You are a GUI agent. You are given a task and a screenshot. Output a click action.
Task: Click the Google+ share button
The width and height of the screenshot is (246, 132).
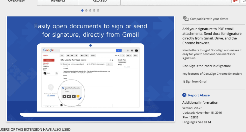tap(235, 1)
